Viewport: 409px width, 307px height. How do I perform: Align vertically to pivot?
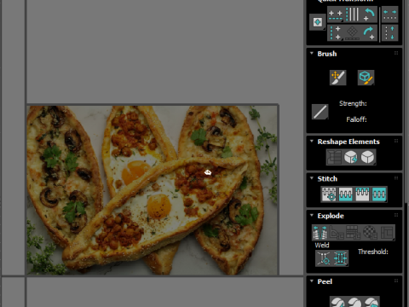pos(336,33)
